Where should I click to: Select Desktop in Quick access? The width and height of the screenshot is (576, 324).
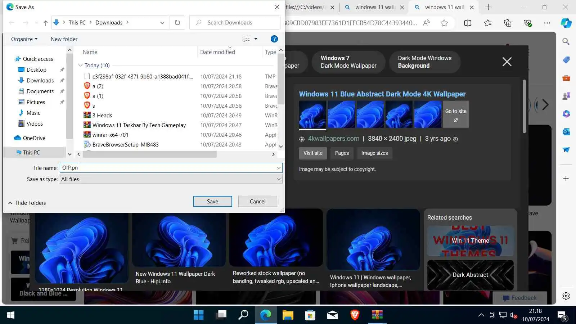click(x=36, y=70)
